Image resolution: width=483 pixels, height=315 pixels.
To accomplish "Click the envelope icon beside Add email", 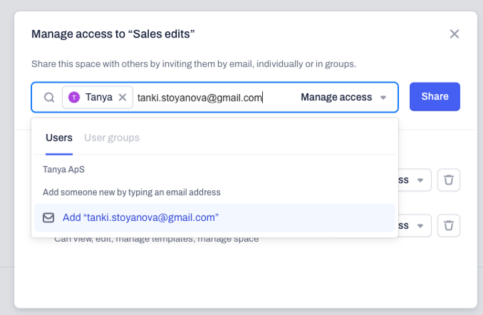I will (48, 218).
